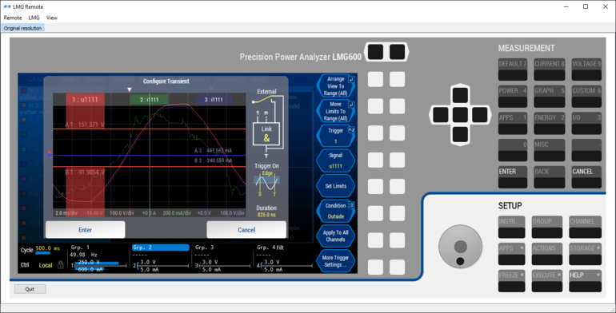This screenshot has width=616, height=313.
Task: Click the right arrow navigation key
Action: tap(479, 115)
